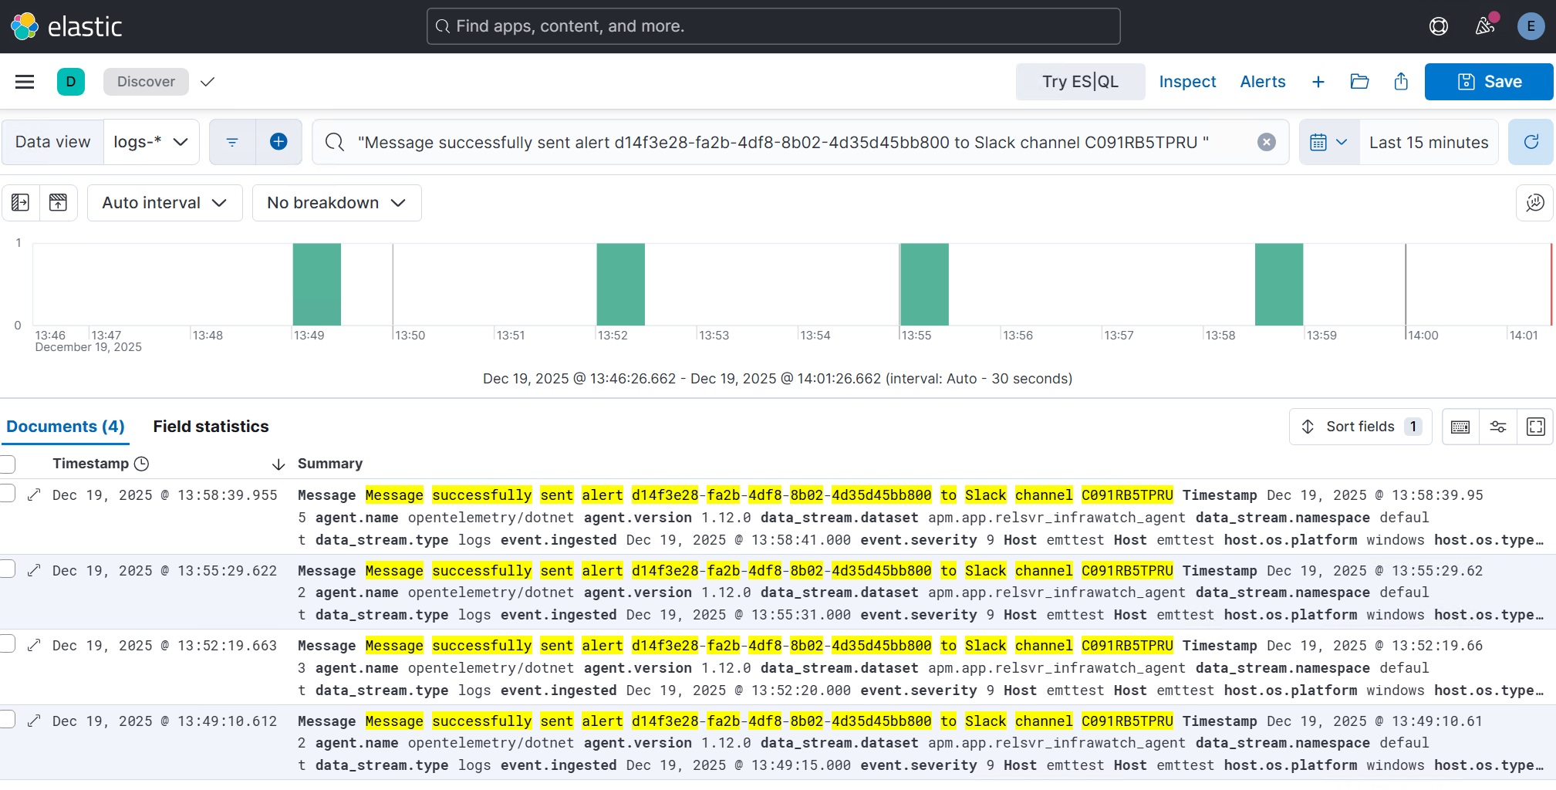Viewport: 1556px width, 790px height.
Task: Open the logs-* data view dropdown
Action: click(151, 142)
